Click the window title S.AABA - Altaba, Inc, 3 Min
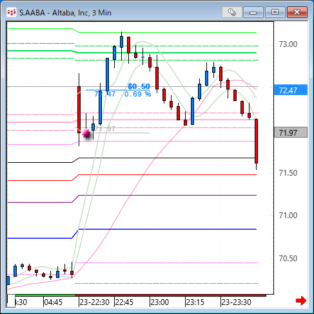Screen dimensions: 314x314 pyautogui.click(x=65, y=13)
